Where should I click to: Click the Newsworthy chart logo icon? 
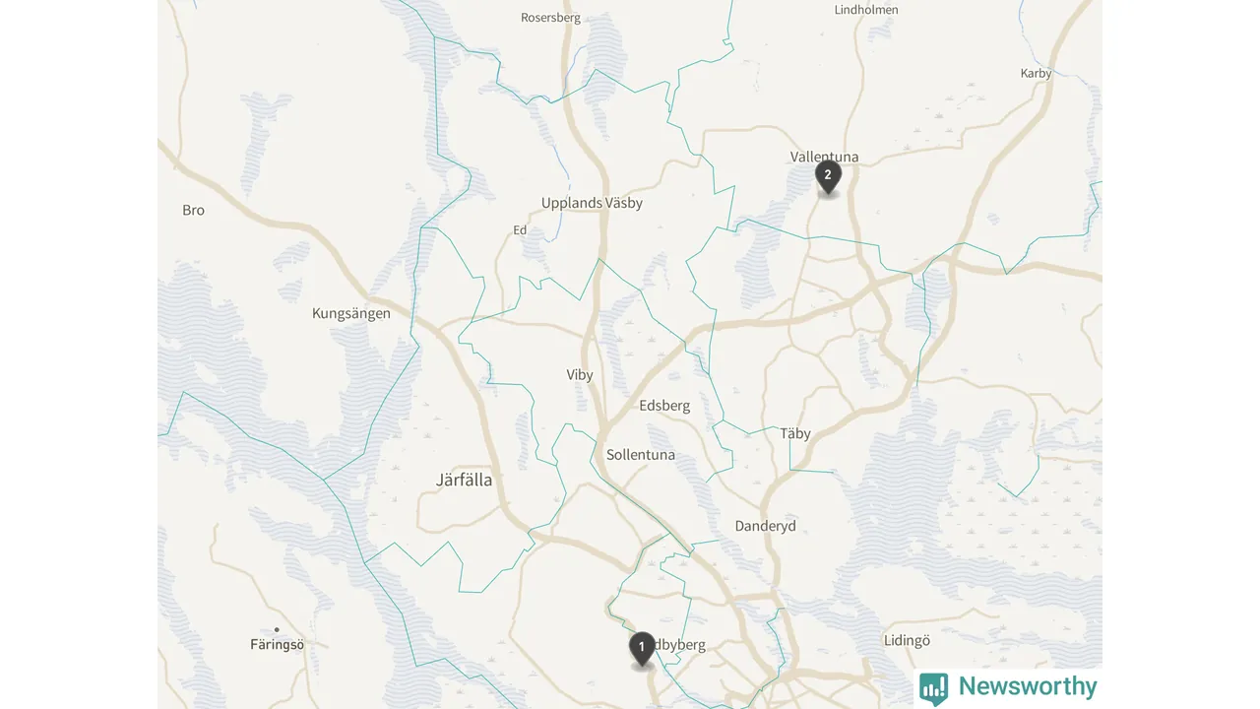933,688
